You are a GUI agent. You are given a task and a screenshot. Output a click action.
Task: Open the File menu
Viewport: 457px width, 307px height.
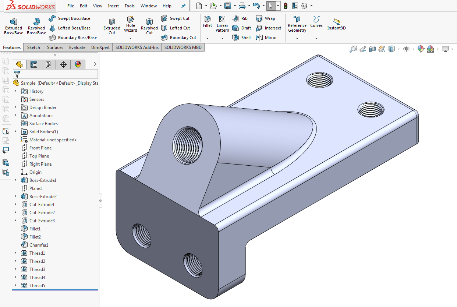tap(71, 6)
